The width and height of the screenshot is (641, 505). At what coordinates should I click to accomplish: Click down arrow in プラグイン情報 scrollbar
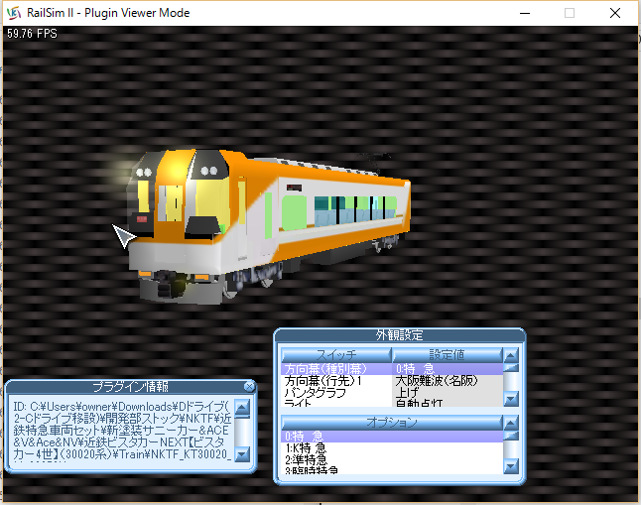click(242, 453)
